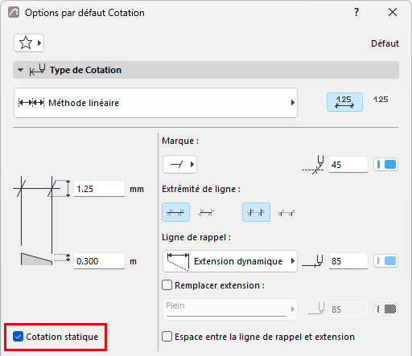Open the Marque marker type dropdown

tap(179, 164)
